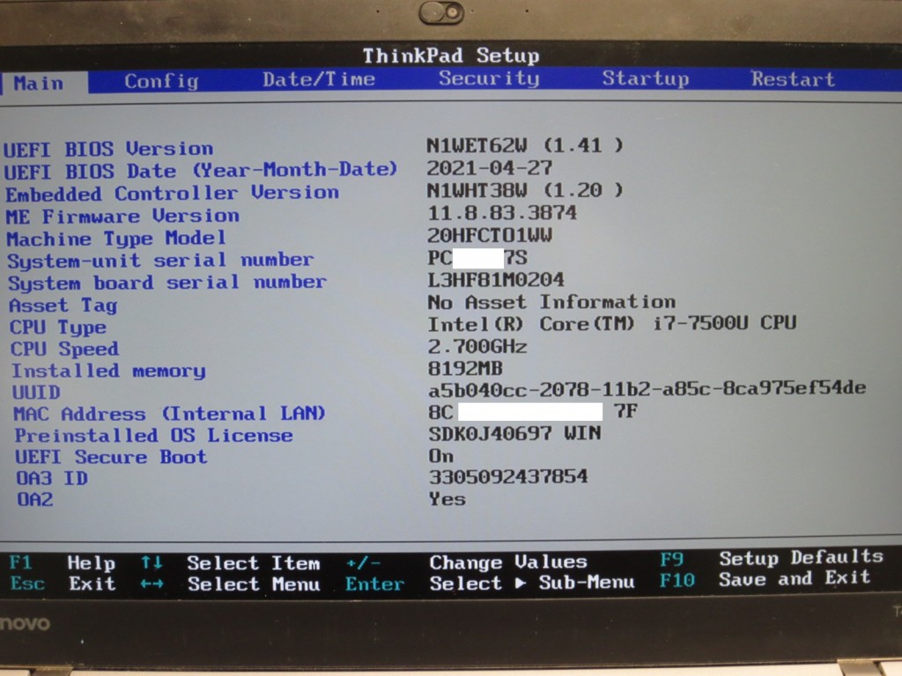Click the OA2 value Yes
Image resolution: width=902 pixels, height=676 pixels.
click(x=447, y=499)
